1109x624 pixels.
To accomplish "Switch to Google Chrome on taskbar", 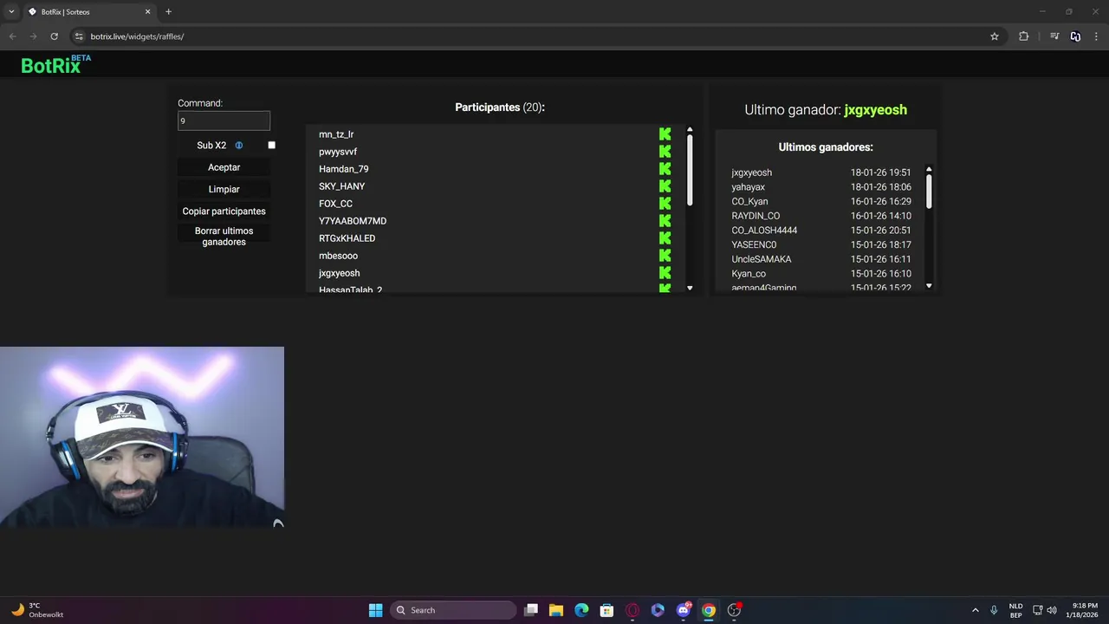I will tap(709, 610).
